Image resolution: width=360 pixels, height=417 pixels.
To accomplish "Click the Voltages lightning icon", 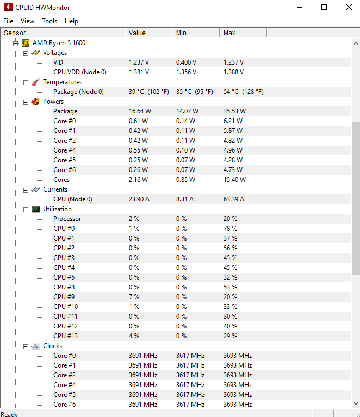I will [36, 53].
